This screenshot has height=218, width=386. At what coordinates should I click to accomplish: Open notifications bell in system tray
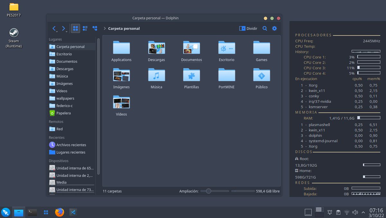point(330,212)
